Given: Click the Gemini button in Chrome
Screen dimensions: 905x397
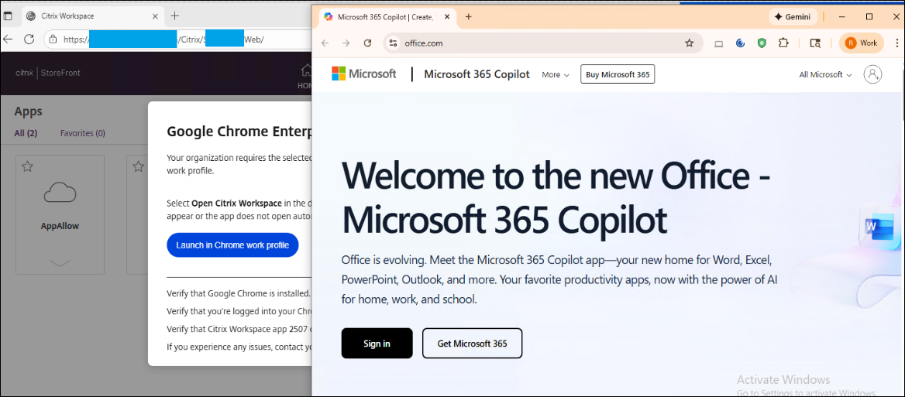Looking at the screenshot, I should [793, 17].
